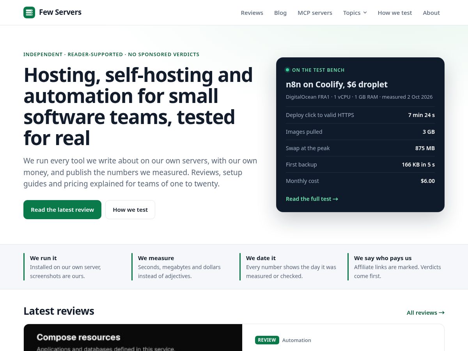The height and width of the screenshot is (351, 468).
Task: Select the 3 GB value
Action: (x=429, y=132)
